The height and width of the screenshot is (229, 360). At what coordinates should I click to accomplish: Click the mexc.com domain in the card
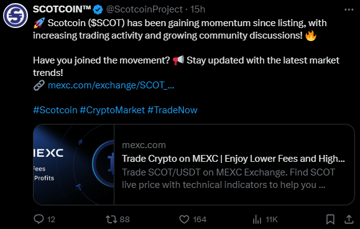(x=144, y=145)
